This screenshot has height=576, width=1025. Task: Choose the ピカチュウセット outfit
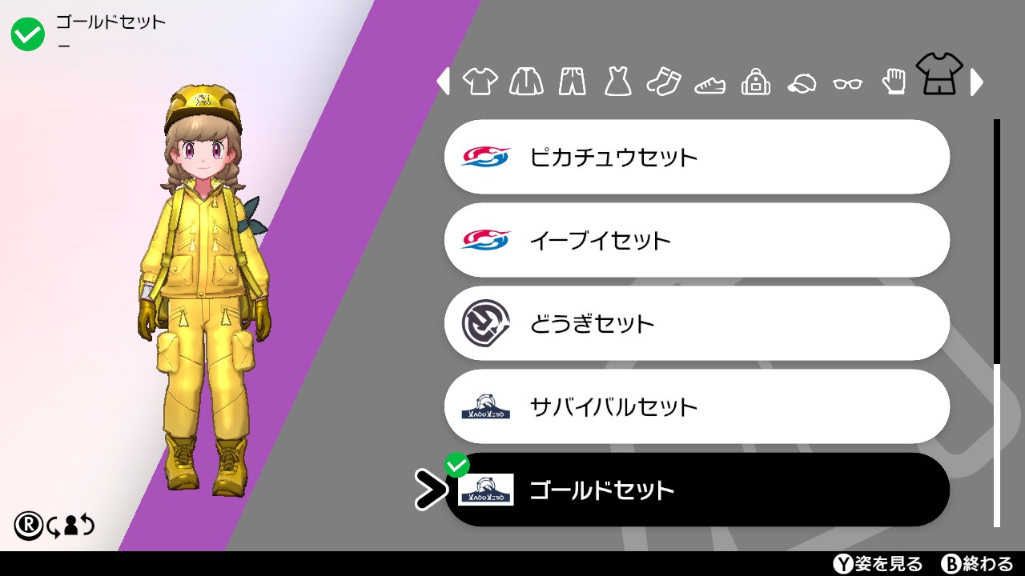click(697, 157)
